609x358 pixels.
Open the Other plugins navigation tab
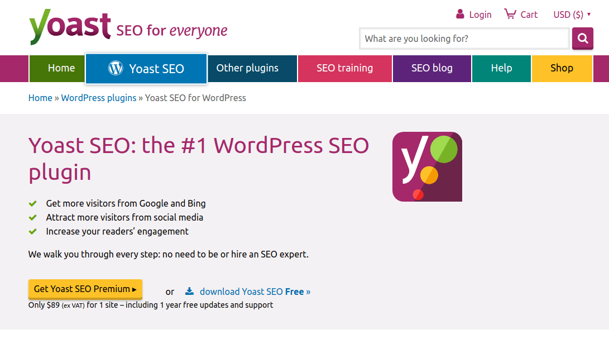tap(252, 68)
